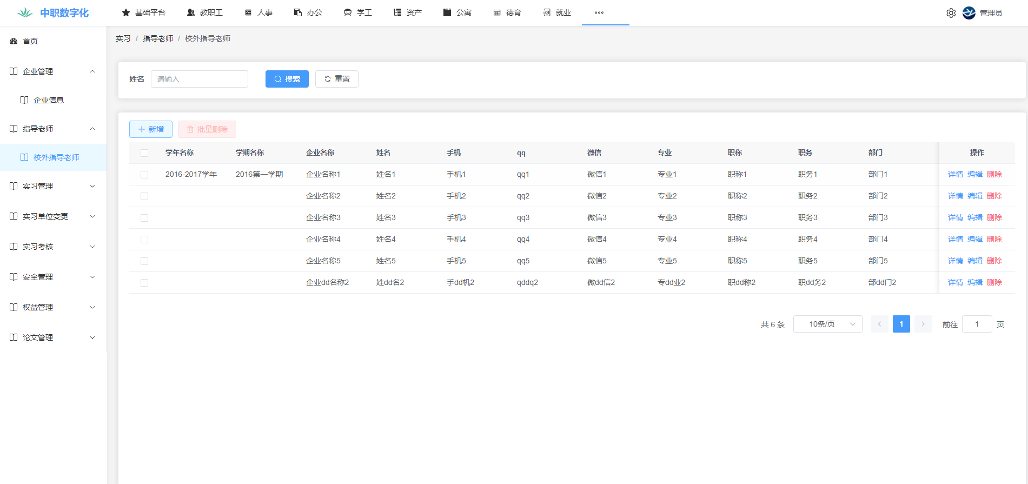Click the blue 搜索 button
Screen dimensions: 1028x484
tap(287, 79)
